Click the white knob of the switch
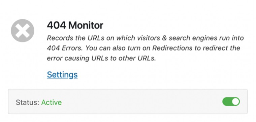 pyautogui.click(x=235, y=102)
